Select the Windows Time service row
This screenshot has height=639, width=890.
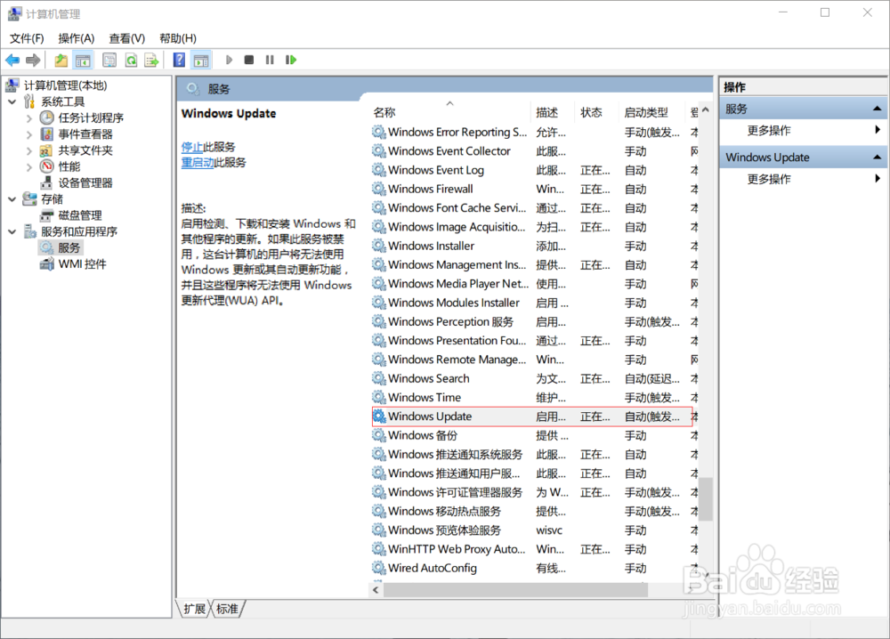[x=534, y=397]
